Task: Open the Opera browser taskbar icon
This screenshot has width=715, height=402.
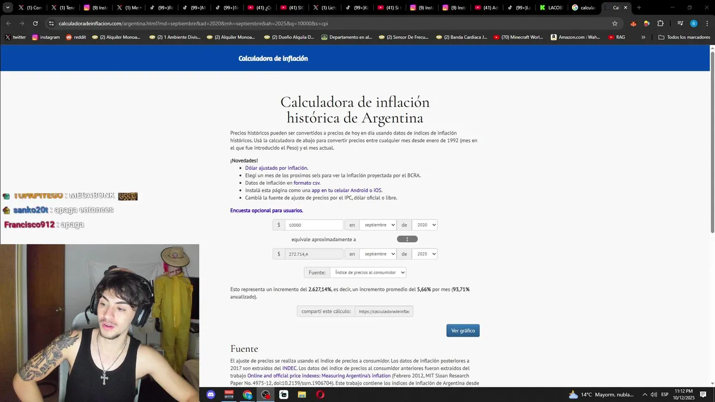Action: pyautogui.click(x=320, y=395)
